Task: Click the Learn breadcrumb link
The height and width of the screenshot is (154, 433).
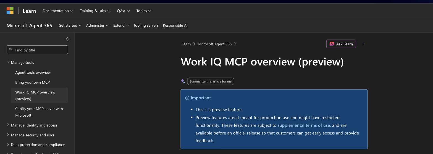Action: (x=186, y=44)
